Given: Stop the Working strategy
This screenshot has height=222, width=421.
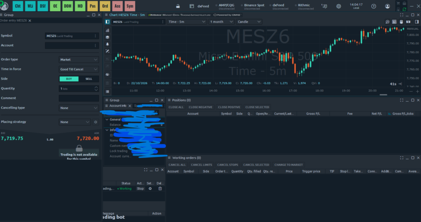Looking at the screenshot, I should click(141, 189).
